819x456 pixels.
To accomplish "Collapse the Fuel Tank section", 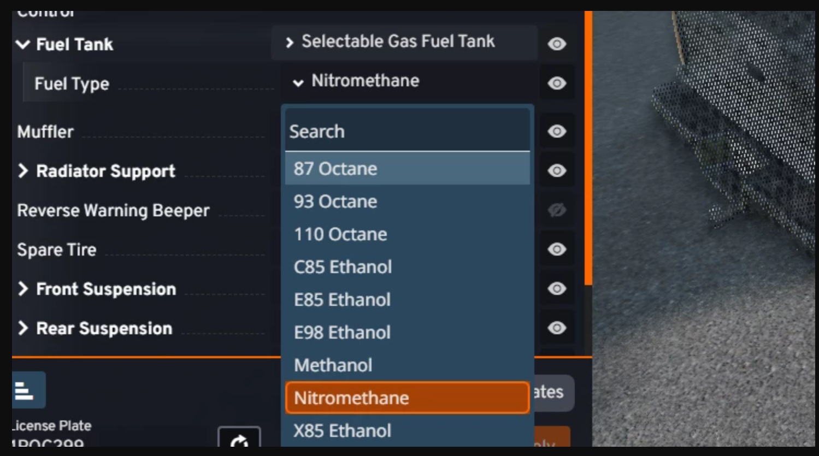I will (23, 44).
